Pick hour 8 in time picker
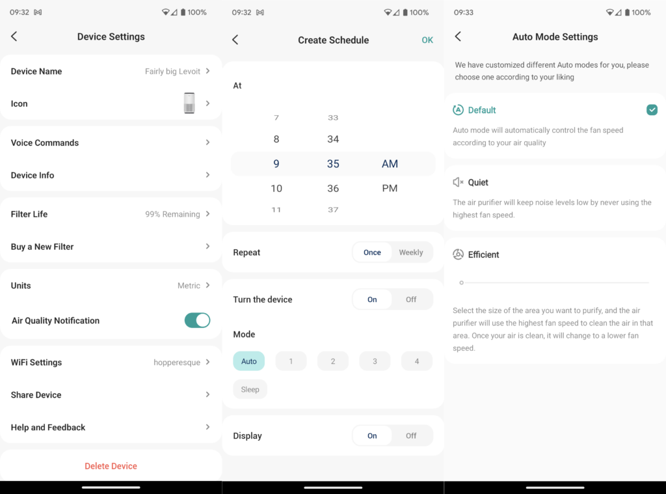Screen dimensions: 666x494 276,139
